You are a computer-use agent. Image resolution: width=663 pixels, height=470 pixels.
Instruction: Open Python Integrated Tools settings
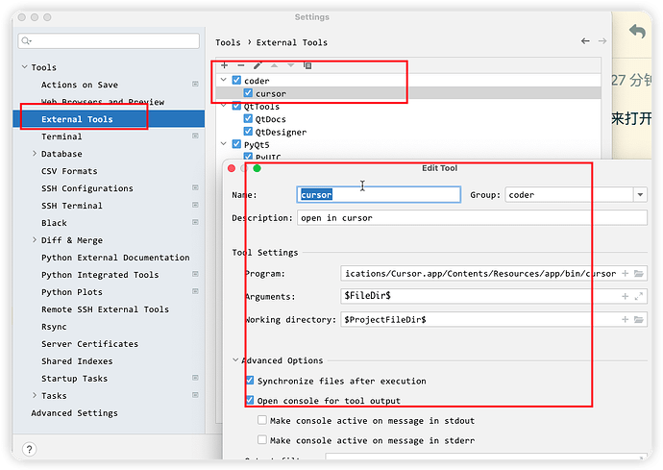coord(100,275)
